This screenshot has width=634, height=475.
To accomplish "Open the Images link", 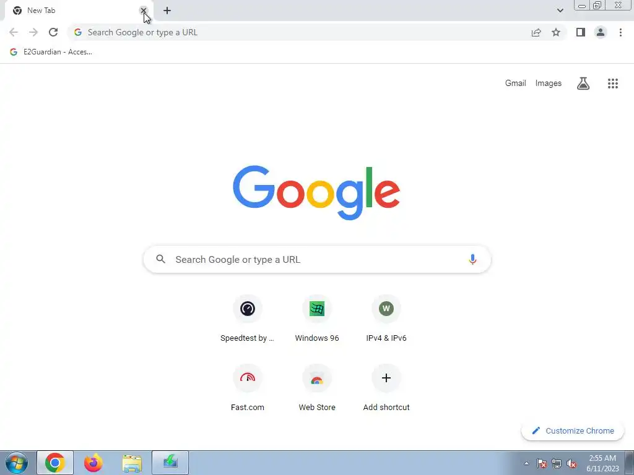I will click(549, 83).
